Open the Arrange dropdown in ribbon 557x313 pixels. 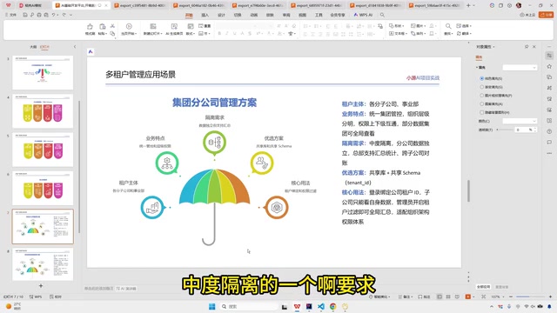tap(418, 33)
